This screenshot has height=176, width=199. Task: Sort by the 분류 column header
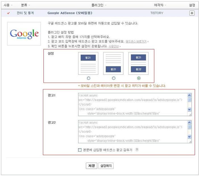pos(25,5)
